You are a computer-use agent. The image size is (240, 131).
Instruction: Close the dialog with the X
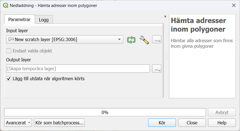234,5
